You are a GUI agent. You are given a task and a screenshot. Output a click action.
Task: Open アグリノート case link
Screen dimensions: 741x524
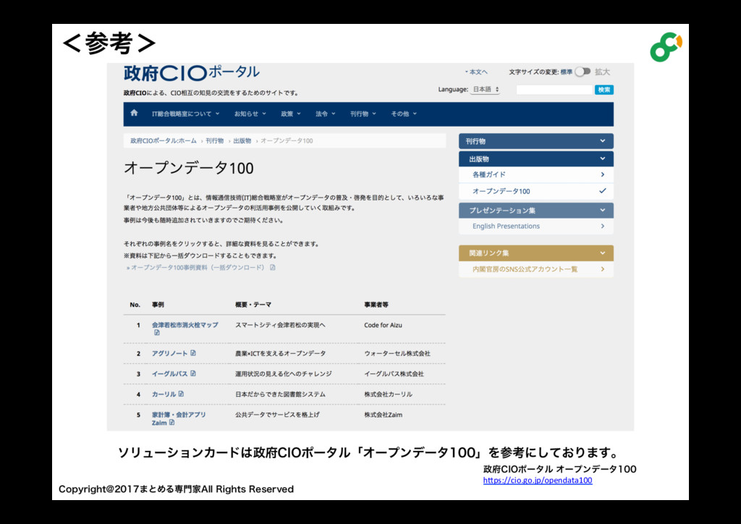click(x=169, y=353)
